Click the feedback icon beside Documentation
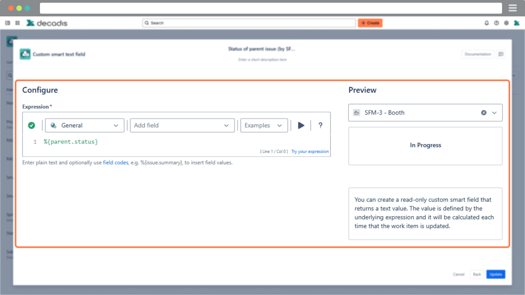The image size is (525, 295). point(501,54)
